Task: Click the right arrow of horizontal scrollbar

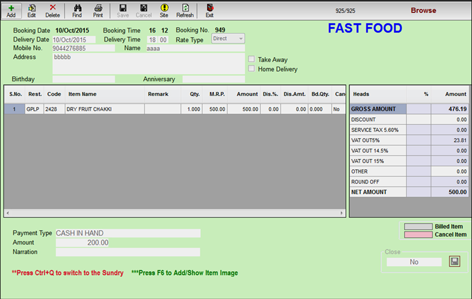Action: [x=342, y=213]
